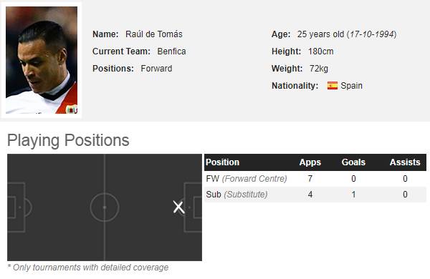Sort table by Goals column header
430x279 pixels.
353,162
